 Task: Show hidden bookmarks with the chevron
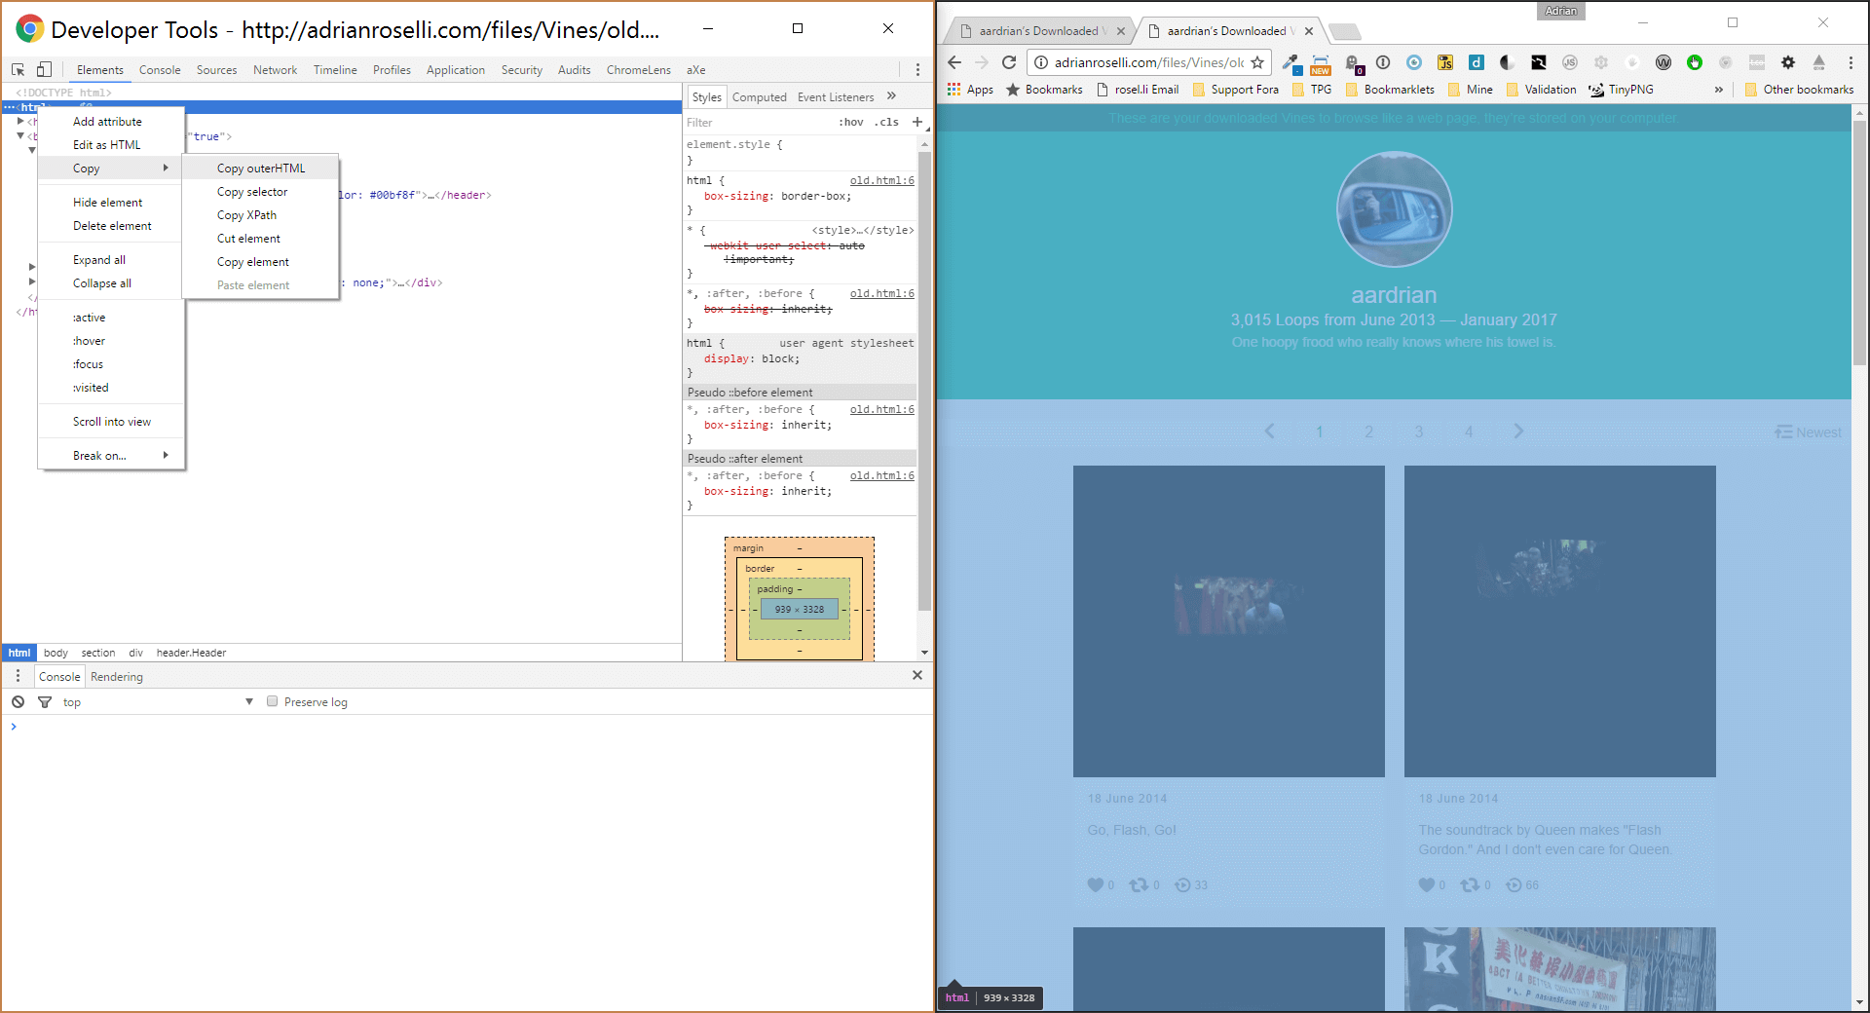(1718, 90)
